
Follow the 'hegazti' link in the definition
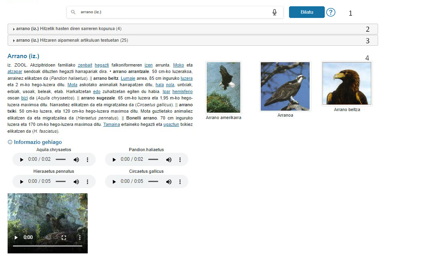click(102, 65)
